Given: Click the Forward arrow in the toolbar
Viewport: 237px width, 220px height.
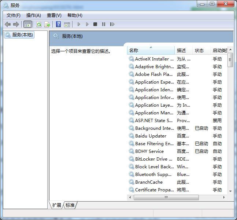Looking at the screenshot, I should click(16, 25).
